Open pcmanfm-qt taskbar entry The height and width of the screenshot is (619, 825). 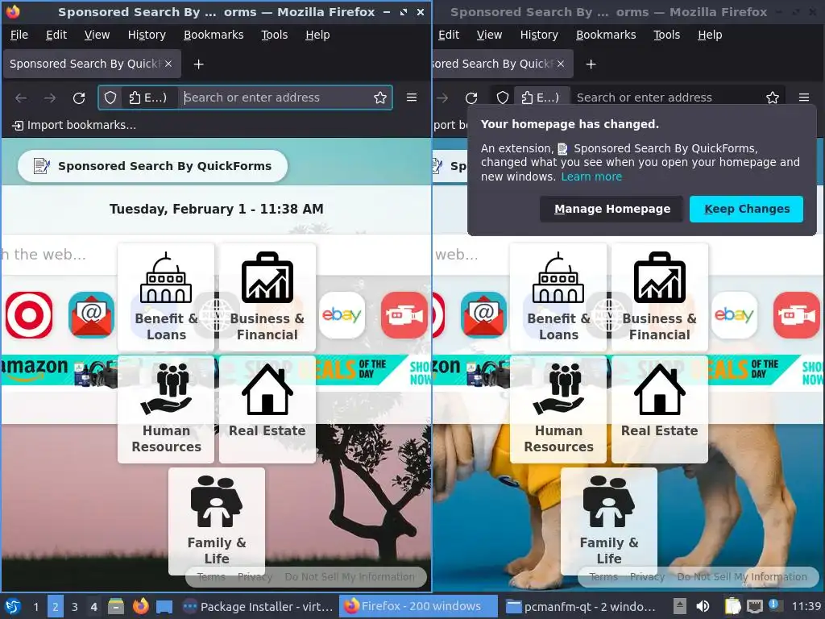click(582, 607)
